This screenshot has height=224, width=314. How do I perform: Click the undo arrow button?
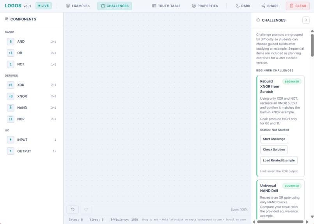click(x=73, y=210)
